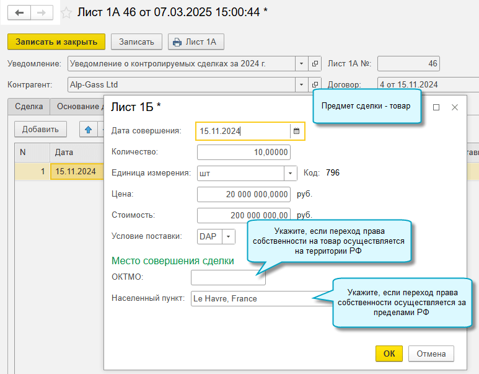
Task: Open calendar picker for Дата совершения
Action: coord(297,131)
